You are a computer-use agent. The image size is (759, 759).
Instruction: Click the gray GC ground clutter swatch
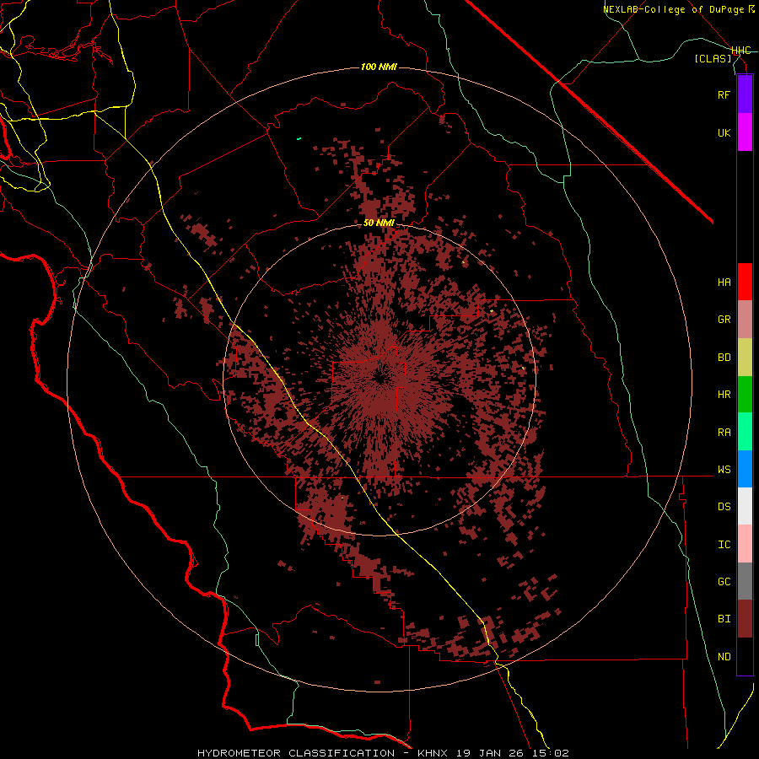click(x=745, y=581)
